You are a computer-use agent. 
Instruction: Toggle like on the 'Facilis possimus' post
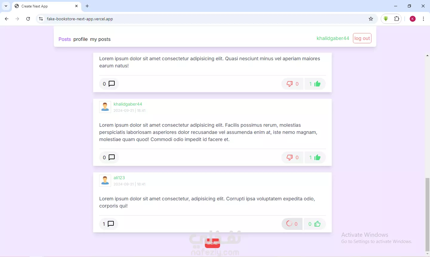click(x=315, y=157)
